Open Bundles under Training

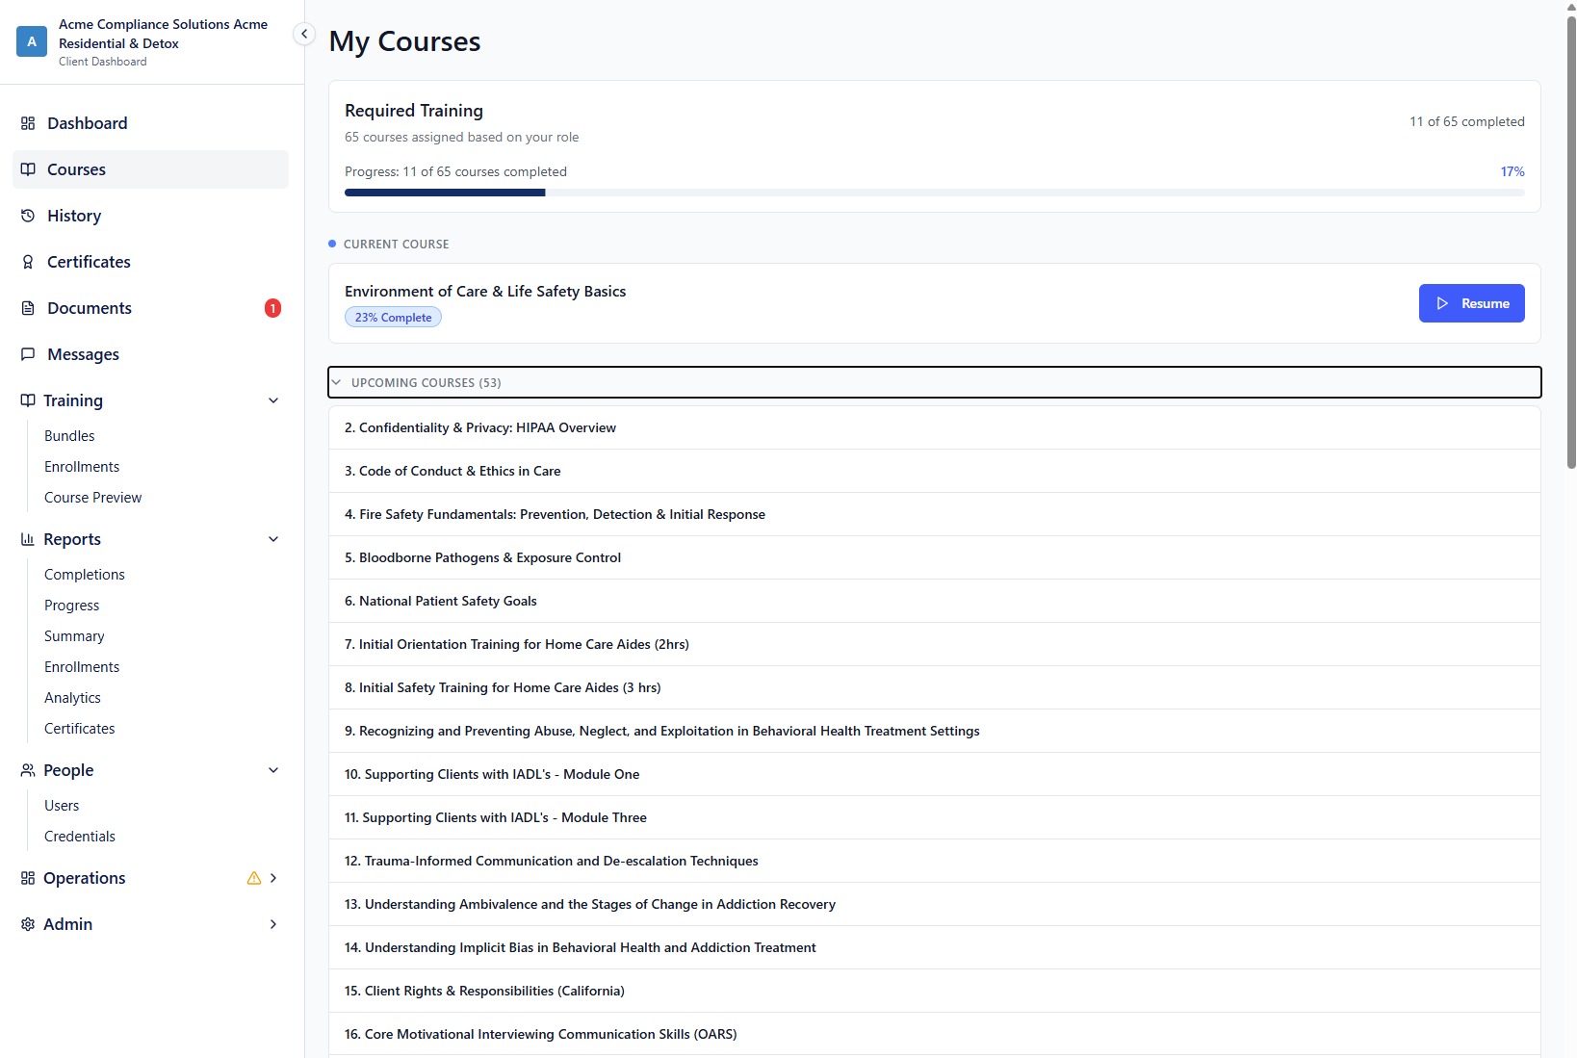click(x=69, y=436)
